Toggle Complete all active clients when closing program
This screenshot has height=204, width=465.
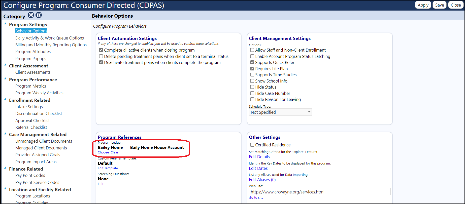click(101, 50)
